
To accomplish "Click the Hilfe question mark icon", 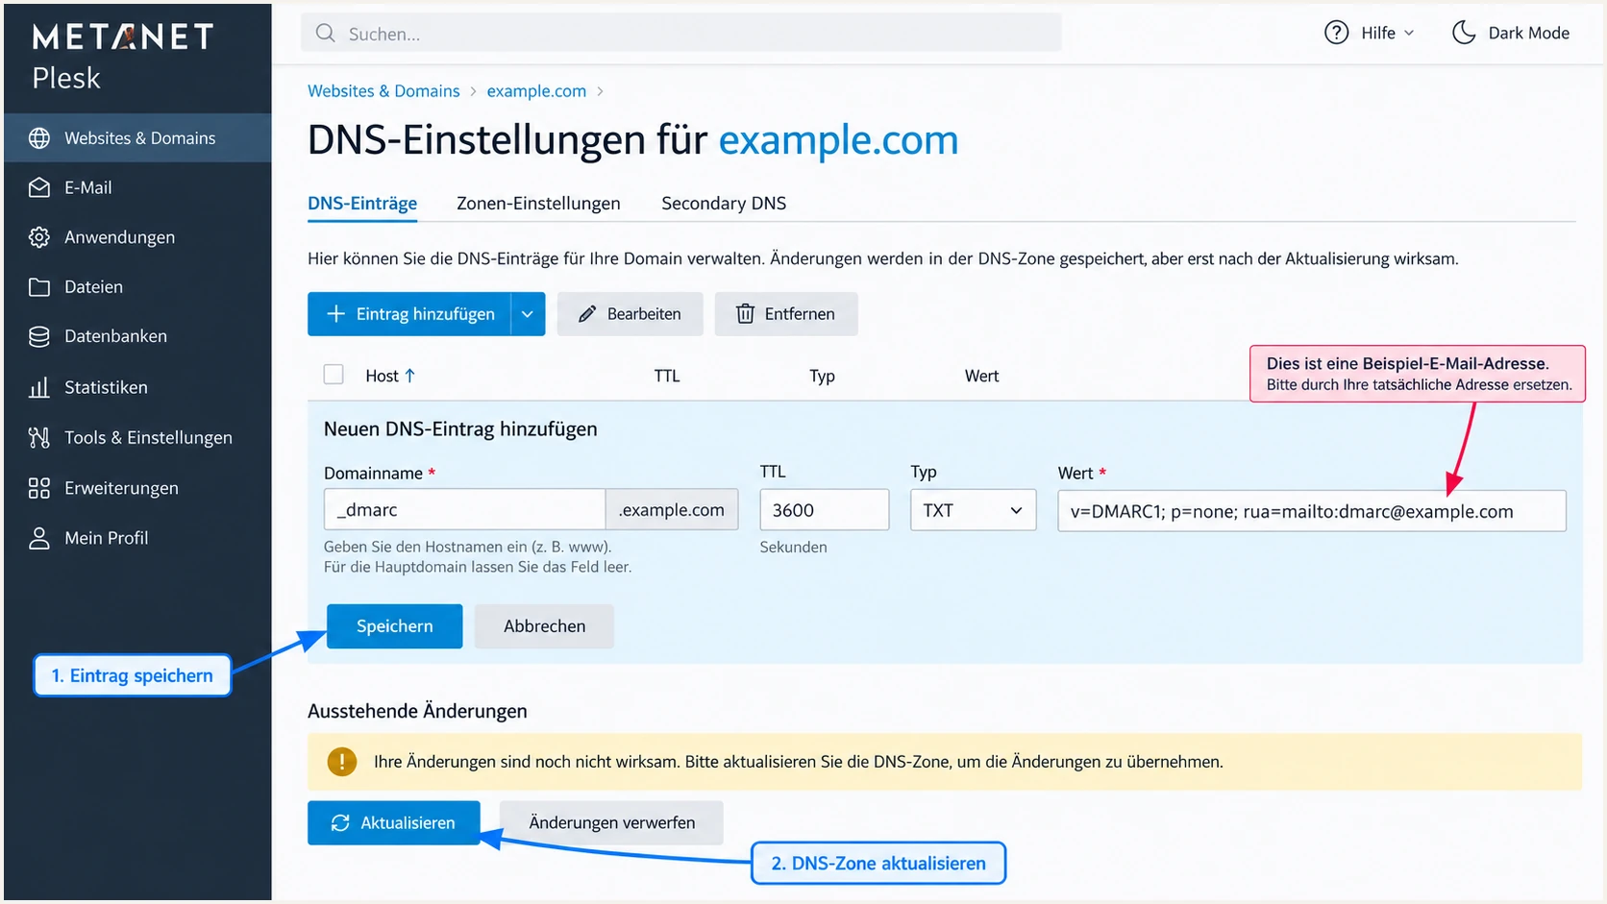I will (x=1336, y=33).
